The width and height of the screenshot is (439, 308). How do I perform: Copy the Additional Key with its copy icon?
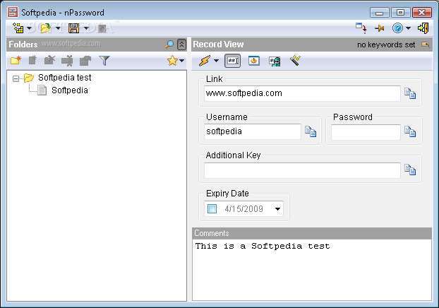coord(410,170)
